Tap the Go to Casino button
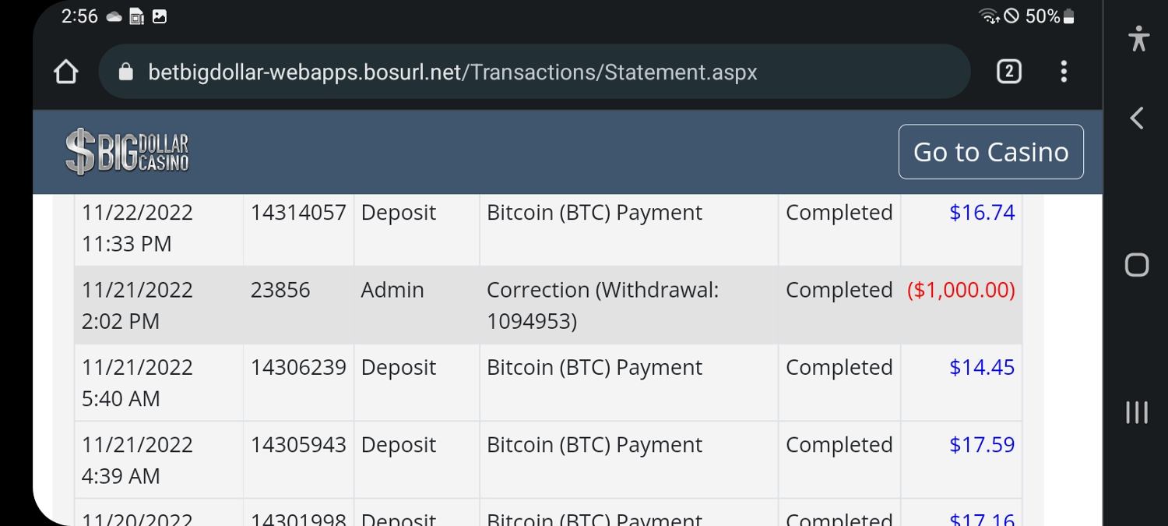Image resolution: width=1168 pixels, height=526 pixels. coord(990,152)
